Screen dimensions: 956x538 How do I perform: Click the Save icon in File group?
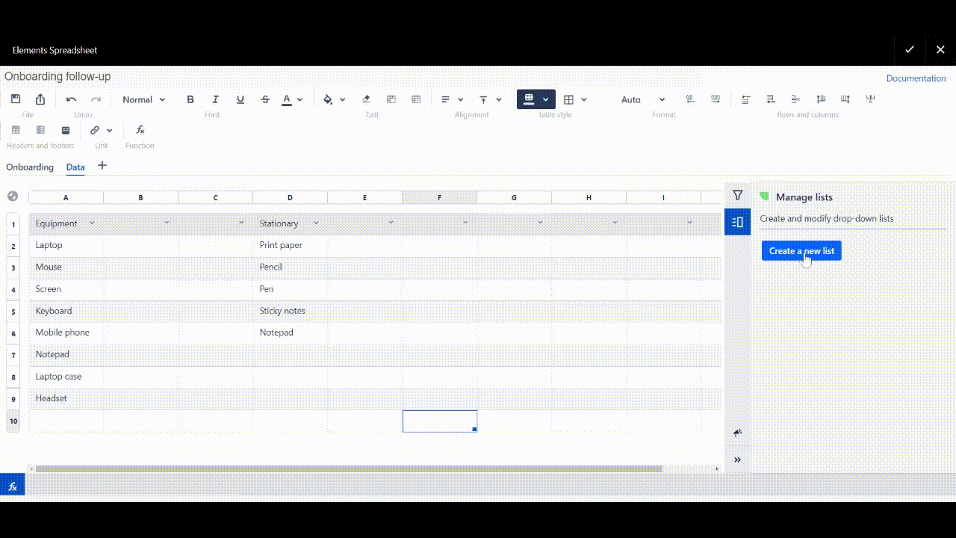(x=16, y=99)
